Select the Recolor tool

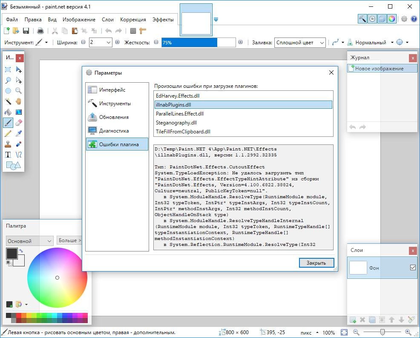[x=18, y=144]
